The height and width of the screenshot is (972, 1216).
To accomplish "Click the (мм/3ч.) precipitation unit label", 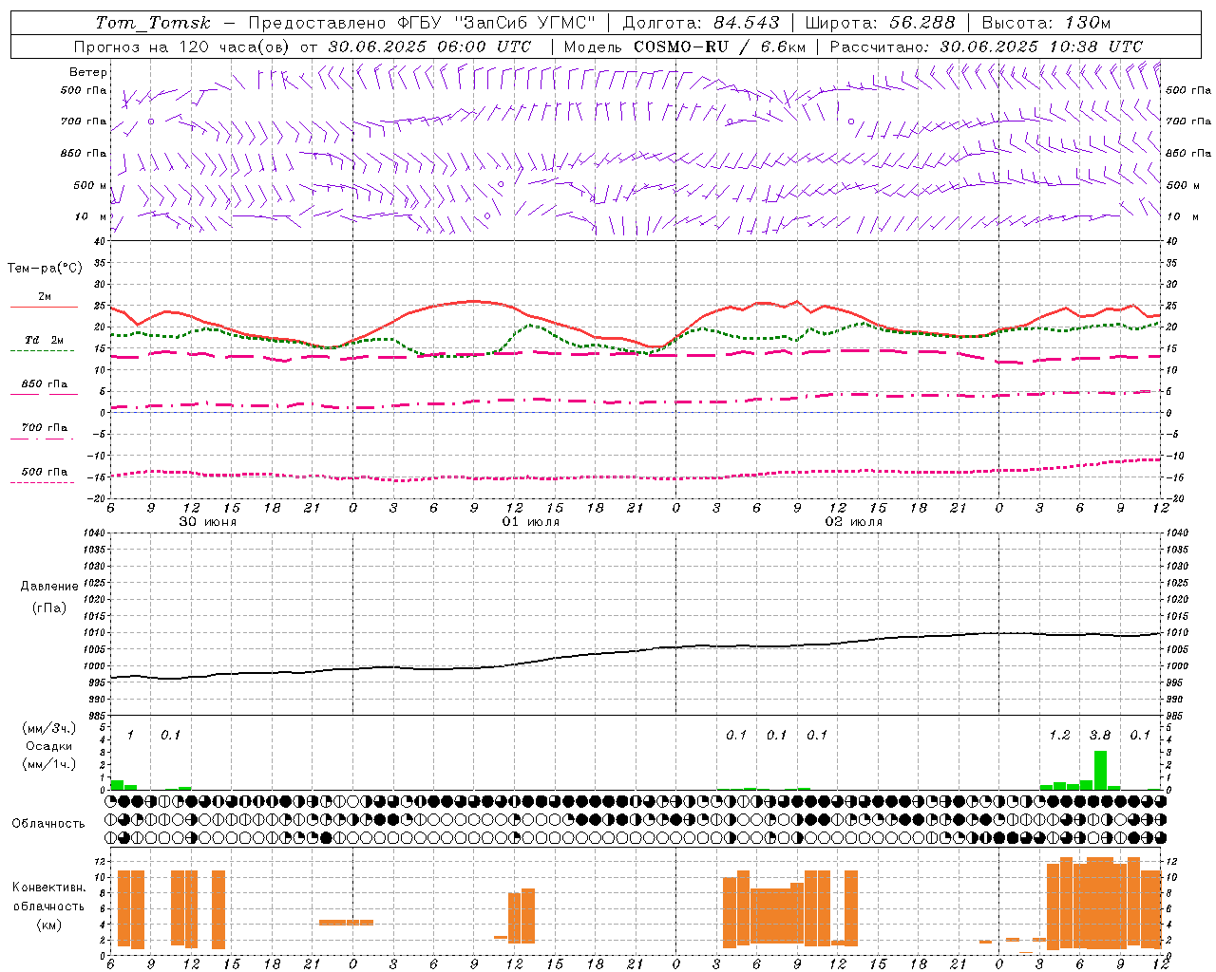I will tap(49, 728).
